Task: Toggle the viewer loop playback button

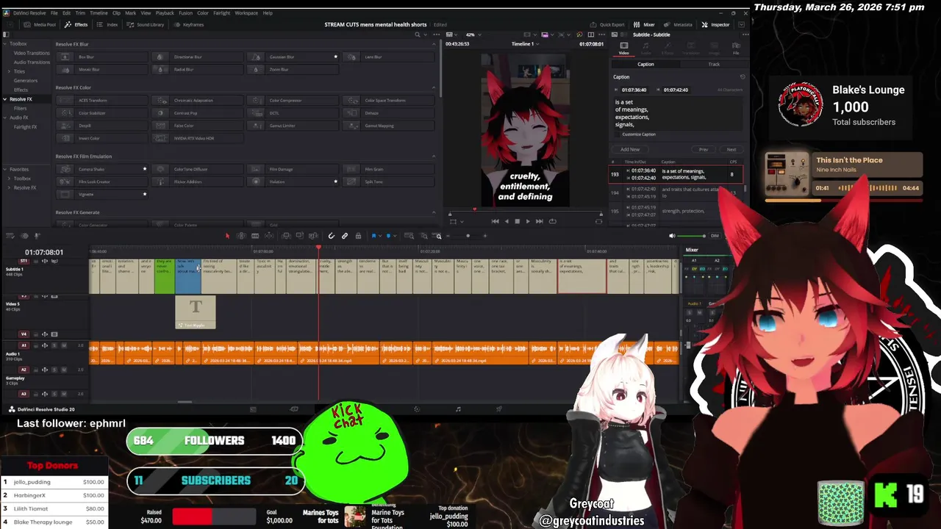Action: [x=553, y=221]
